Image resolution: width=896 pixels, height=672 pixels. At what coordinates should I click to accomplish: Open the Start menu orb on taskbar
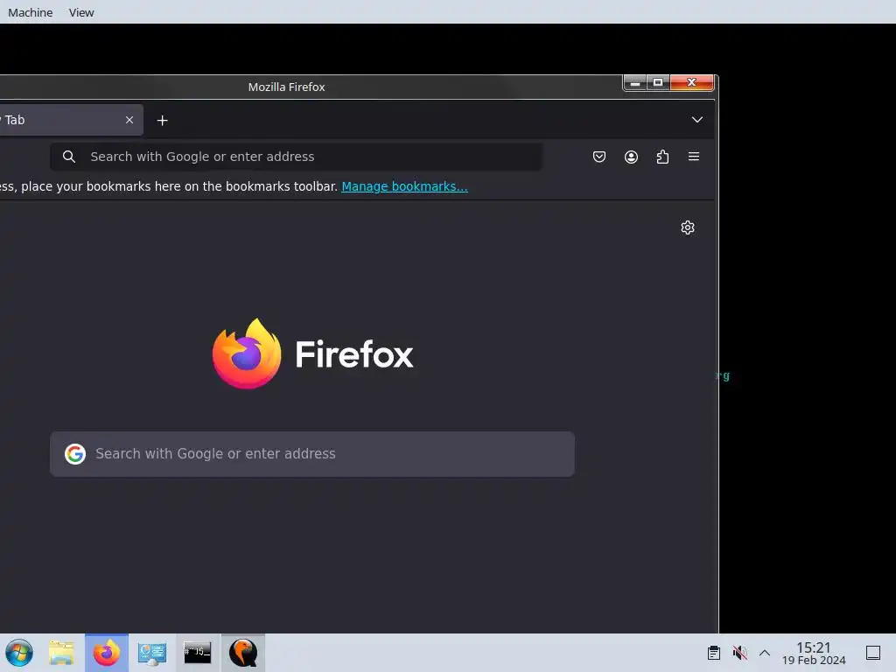pyautogui.click(x=19, y=653)
